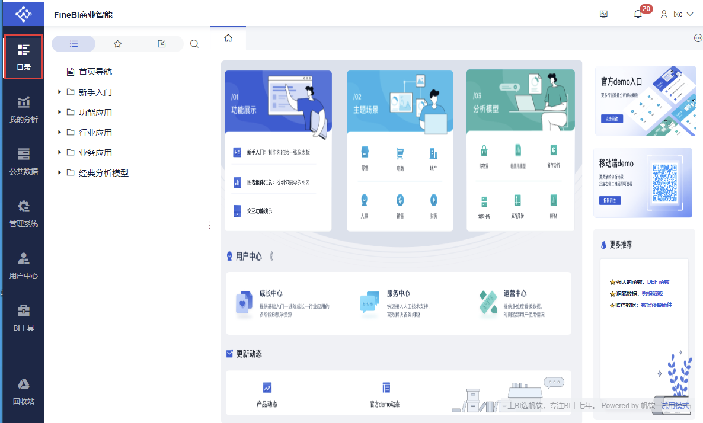The height and width of the screenshot is (423, 703).
Task: Open 服务中心 card
Action: click(x=395, y=303)
